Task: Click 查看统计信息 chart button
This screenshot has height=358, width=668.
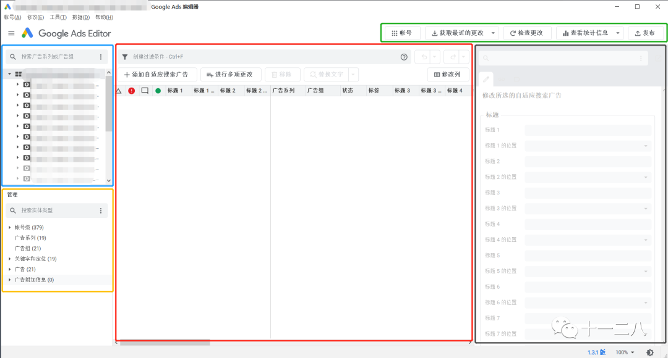Action: [585, 33]
